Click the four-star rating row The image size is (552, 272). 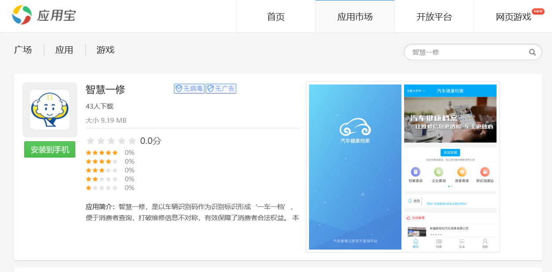coord(110,162)
